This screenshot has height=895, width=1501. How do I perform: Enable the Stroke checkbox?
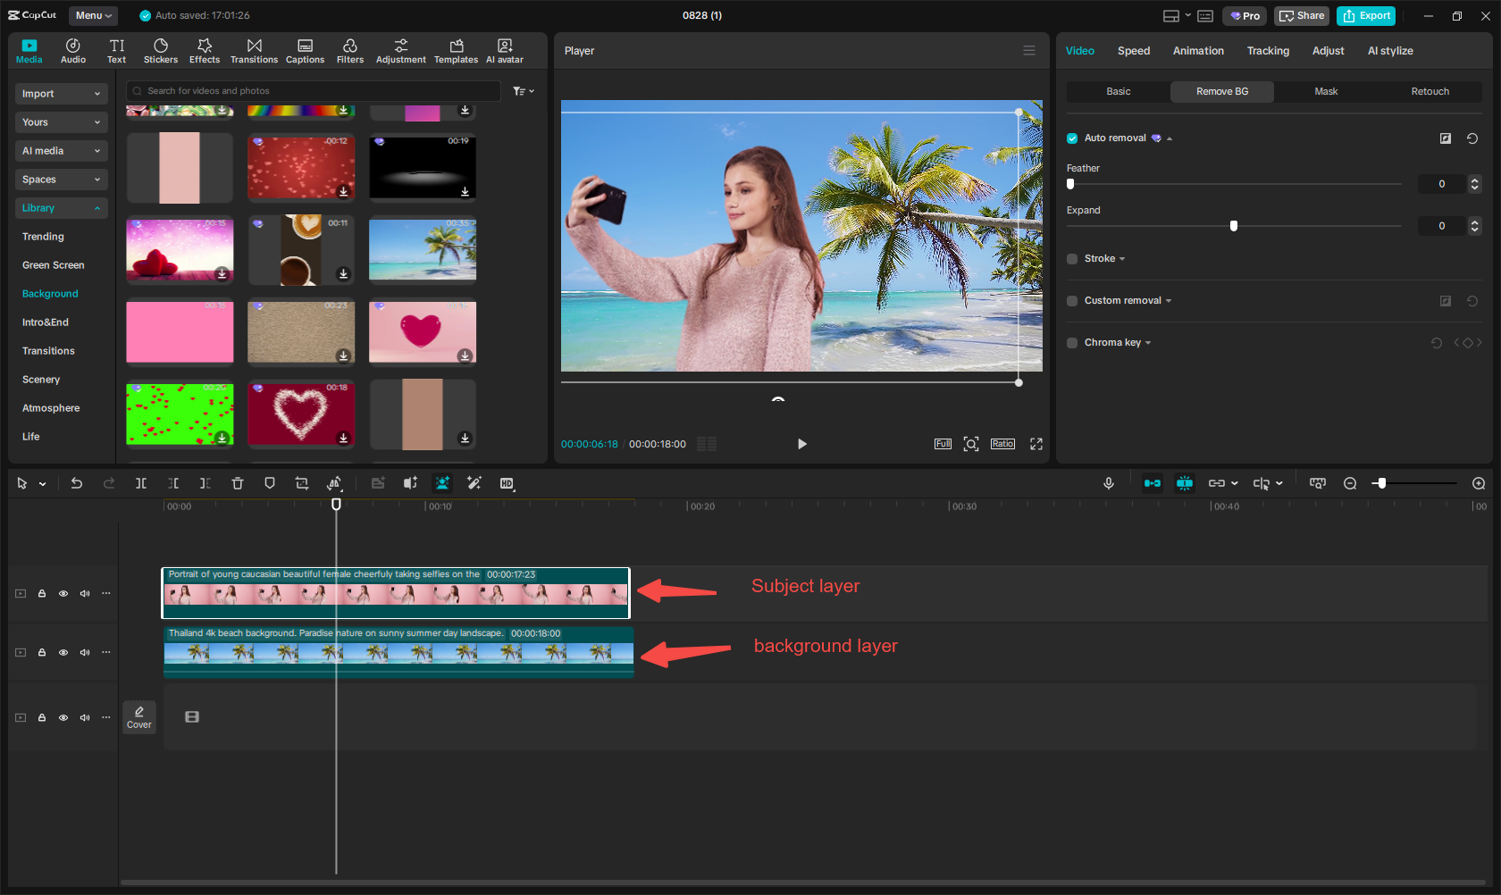click(1072, 259)
